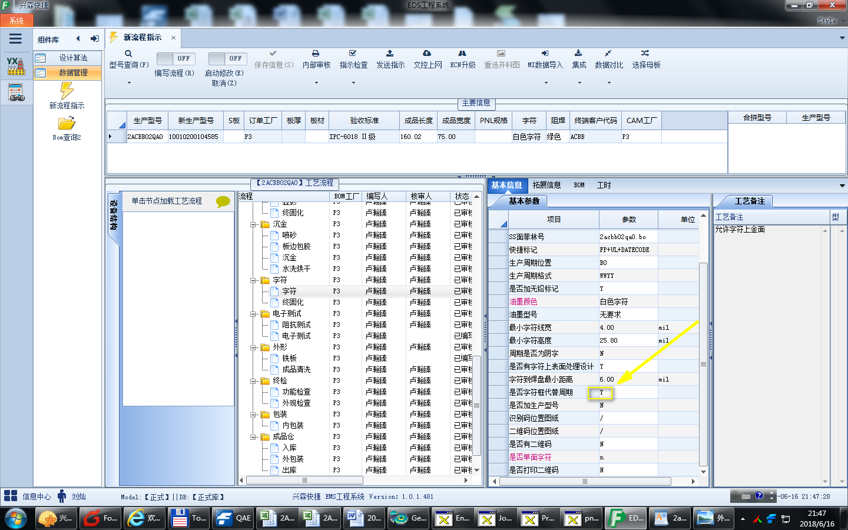Select the 2ACBB02QA0 production model cell
Viewport: 848px width, 530px height.
147,137
